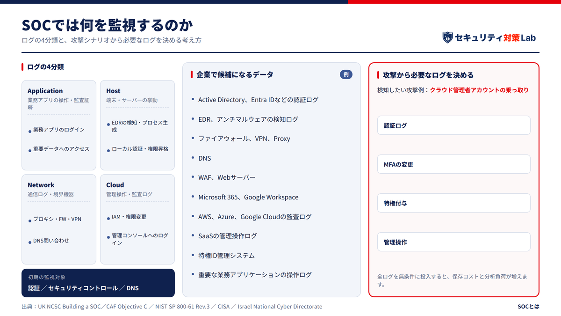The height and width of the screenshot is (316, 561).
Task: Select the MFAの変更 box
Action: click(454, 164)
